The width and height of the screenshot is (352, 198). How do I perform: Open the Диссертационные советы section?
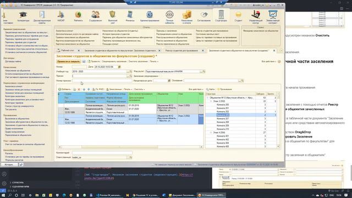pyautogui.click(x=42, y=17)
